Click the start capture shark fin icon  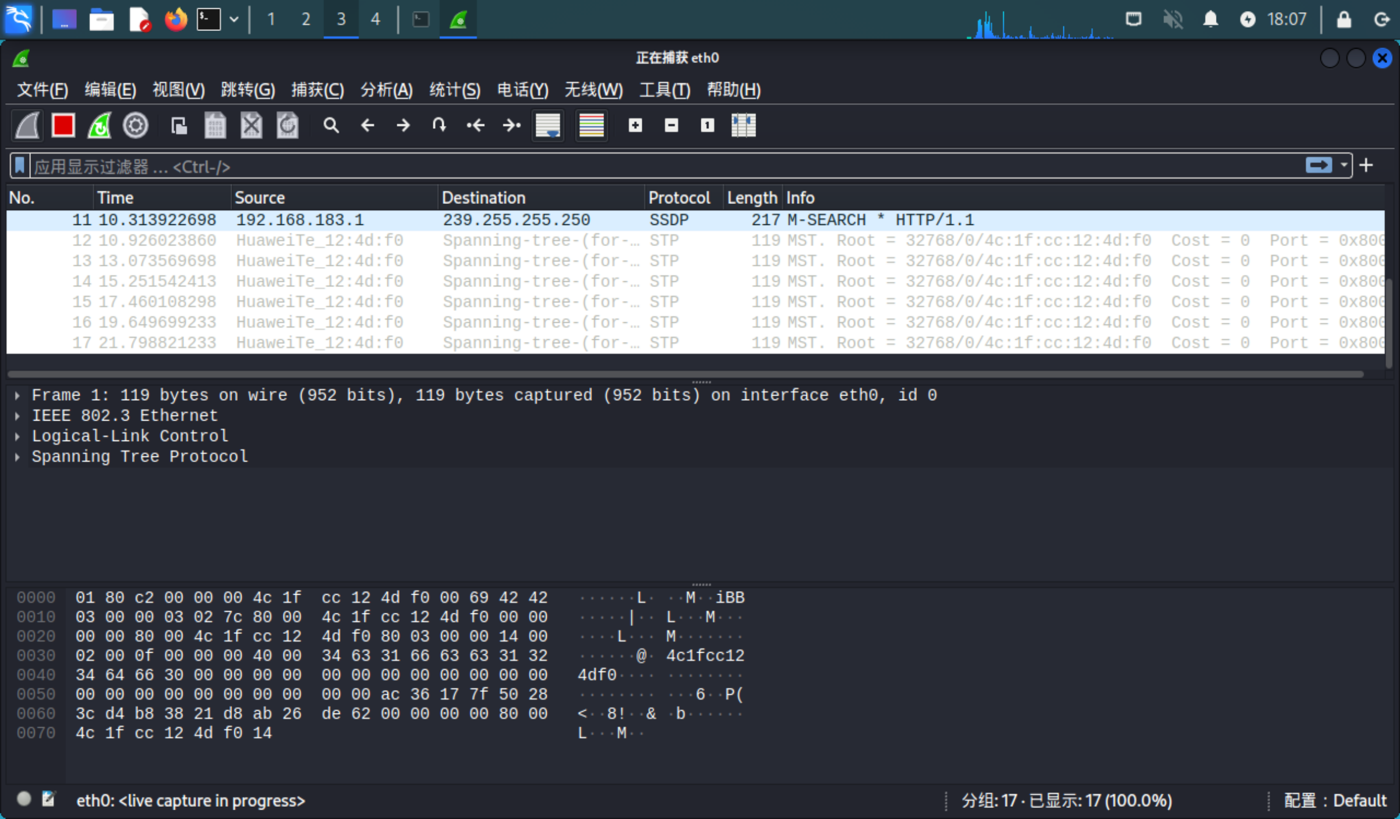[x=27, y=124]
